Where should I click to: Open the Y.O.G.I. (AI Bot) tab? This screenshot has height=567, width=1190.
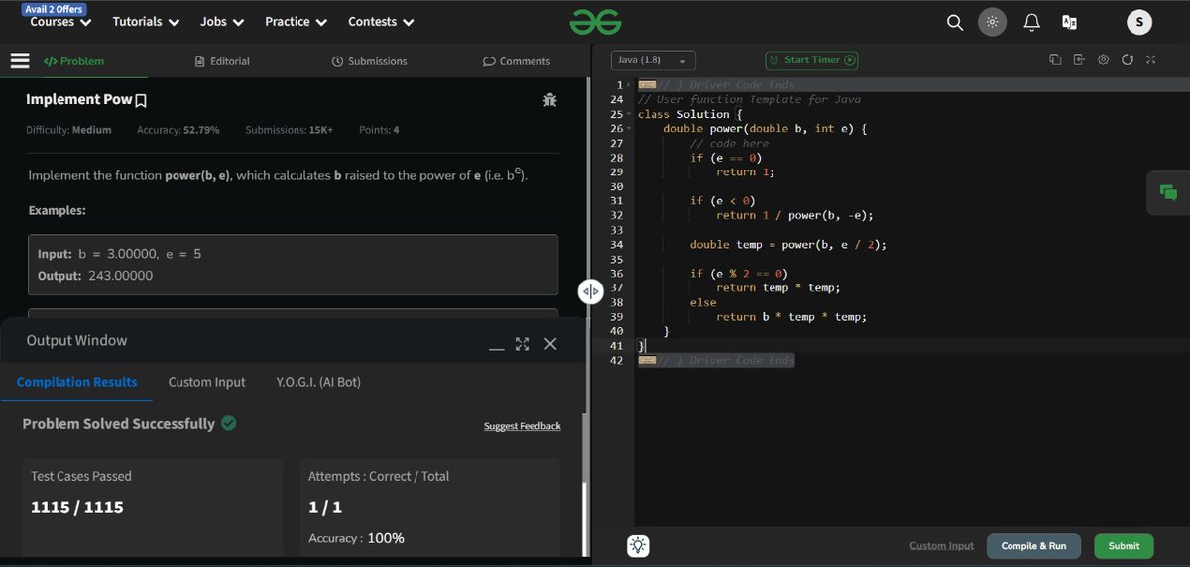(x=318, y=382)
